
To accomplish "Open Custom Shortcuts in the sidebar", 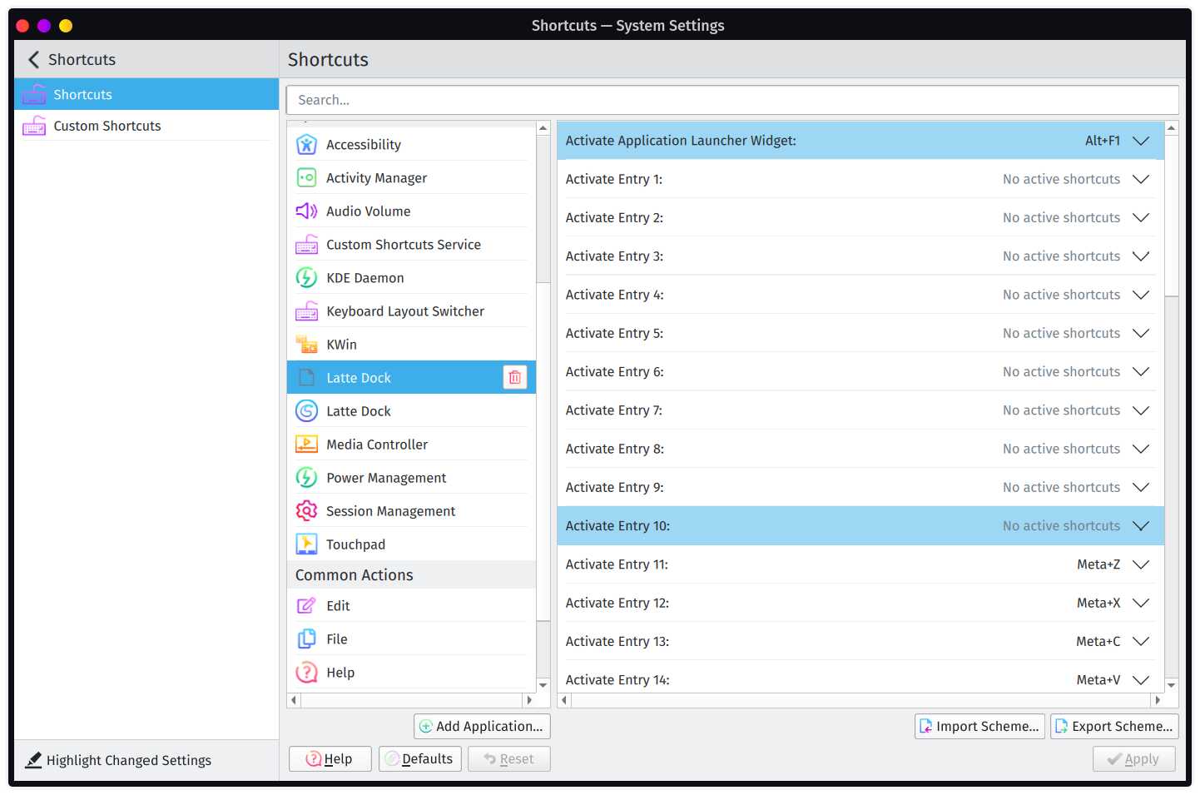I will (107, 126).
